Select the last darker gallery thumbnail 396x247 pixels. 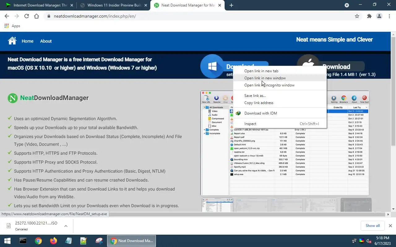tap(356, 205)
